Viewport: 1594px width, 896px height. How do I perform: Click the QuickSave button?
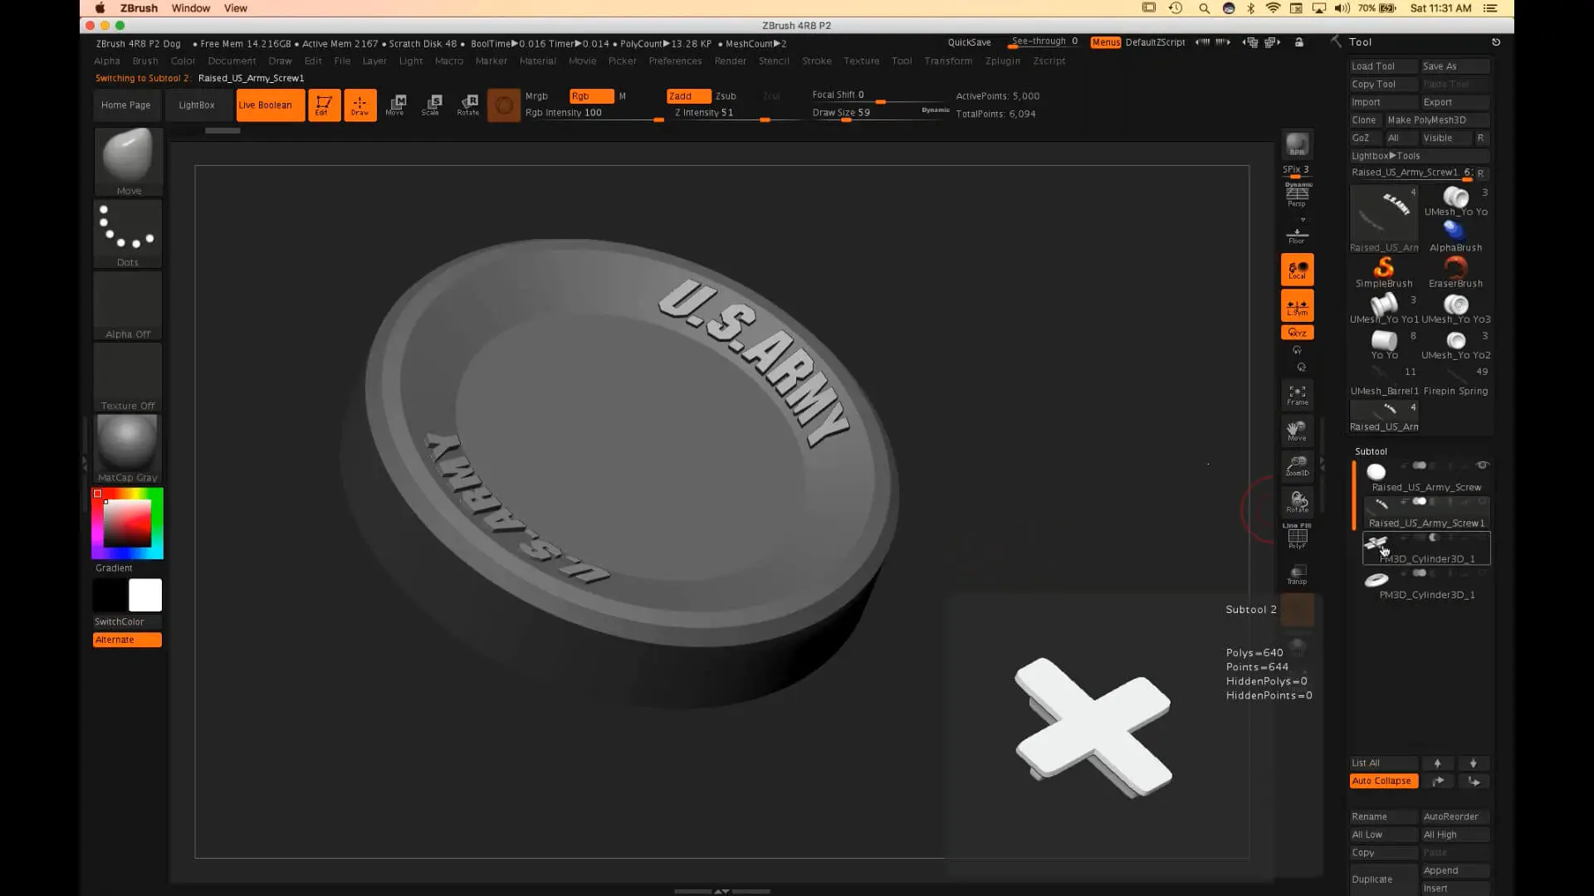pos(969,42)
